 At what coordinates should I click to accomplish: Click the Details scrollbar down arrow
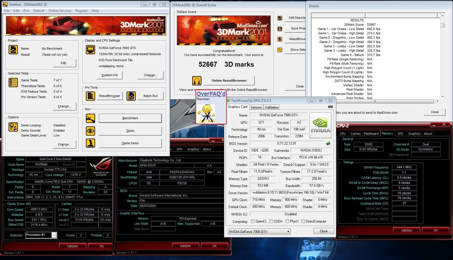[x=442, y=96]
